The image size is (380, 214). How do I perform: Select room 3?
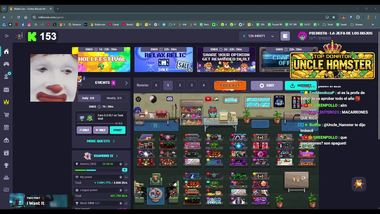(x=191, y=85)
